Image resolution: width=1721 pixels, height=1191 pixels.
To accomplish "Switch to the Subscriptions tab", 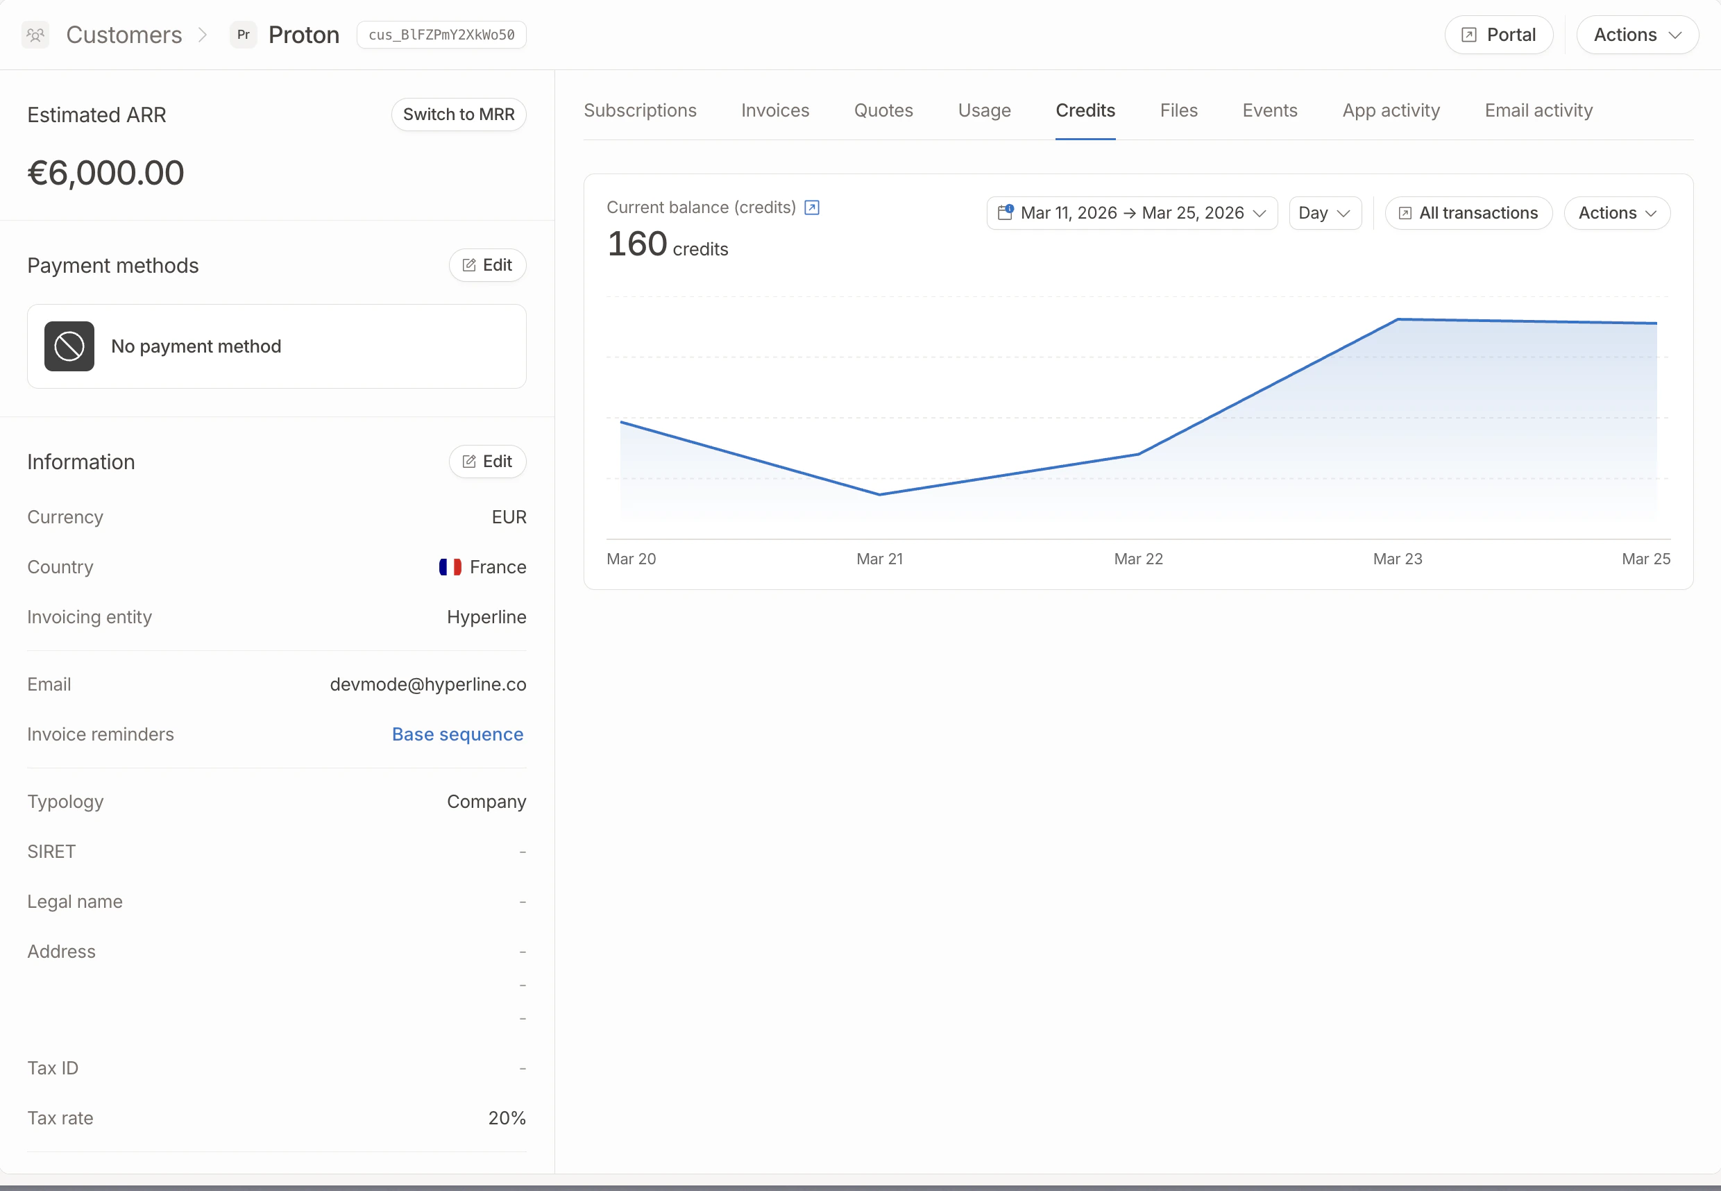I will tap(639, 111).
